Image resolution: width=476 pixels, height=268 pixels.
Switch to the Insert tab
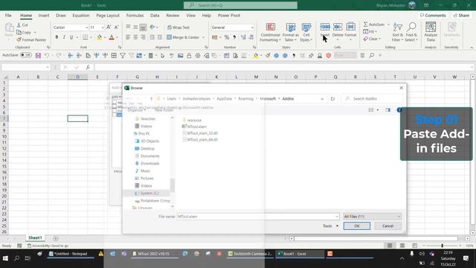coord(44,15)
